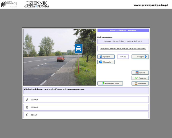Click the red checkmark icon on Sprawdź
The image size is (172, 138).
tap(137, 73)
